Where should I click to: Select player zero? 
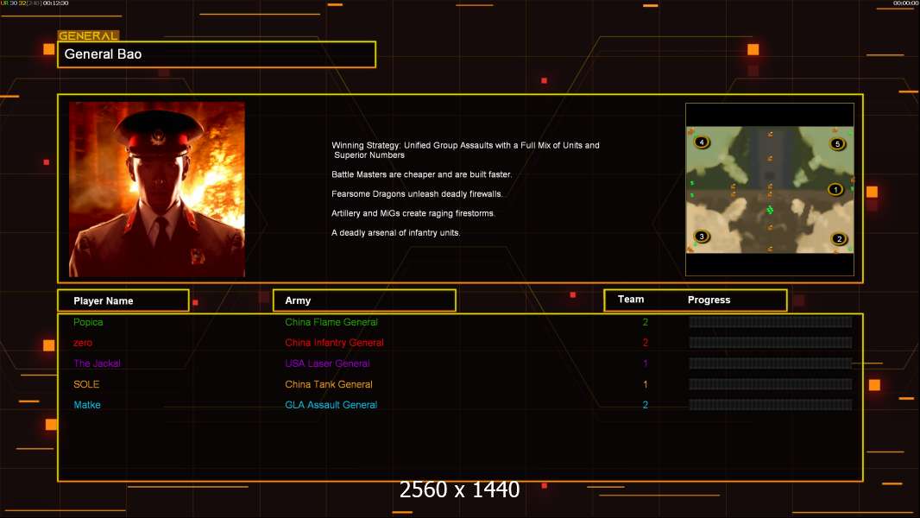coord(83,343)
